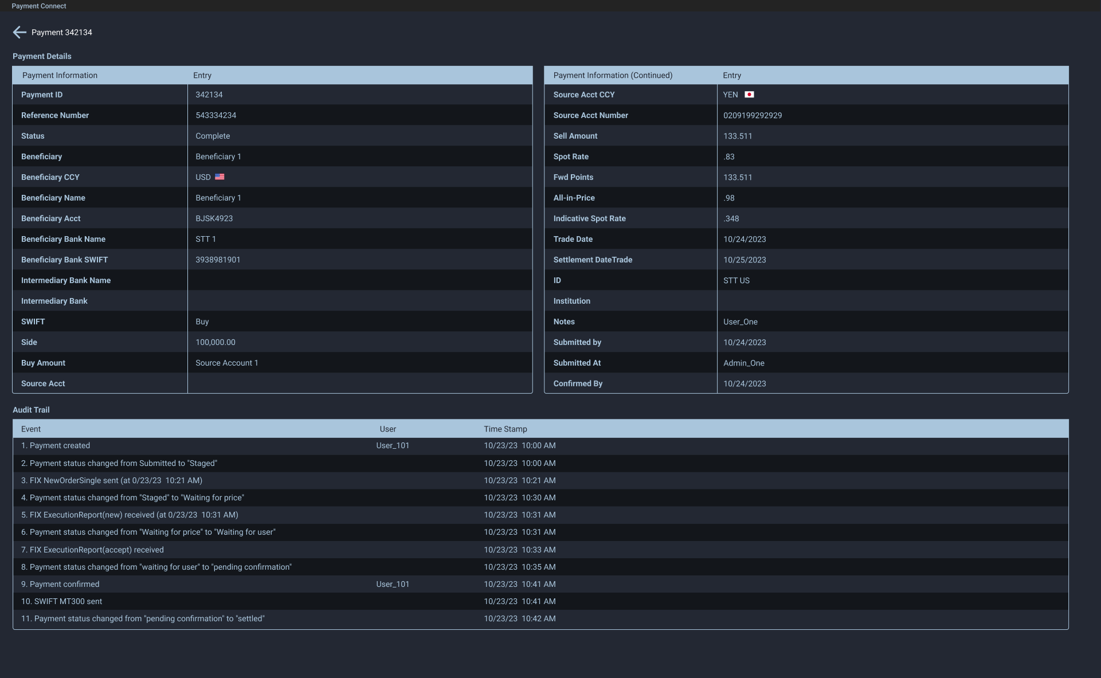Select the Notes entry showing User_One
Image resolution: width=1101 pixels, height=678 pixels.
coord(740,322)
